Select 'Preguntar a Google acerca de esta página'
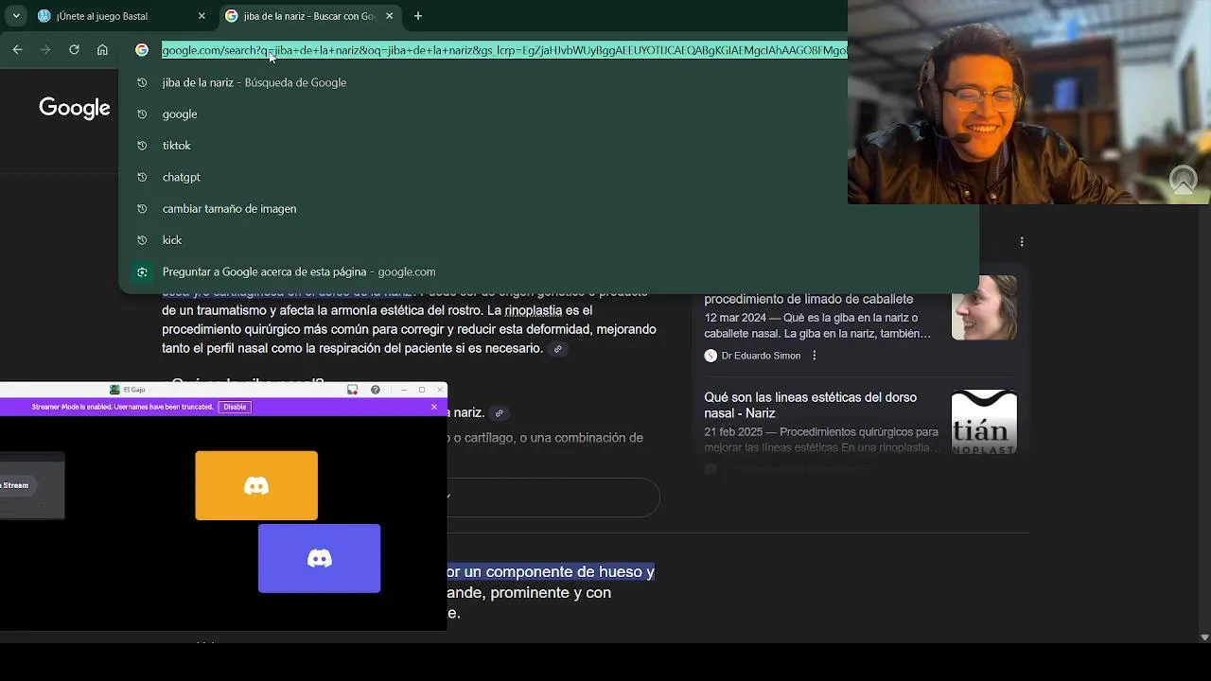 (549, 271)
